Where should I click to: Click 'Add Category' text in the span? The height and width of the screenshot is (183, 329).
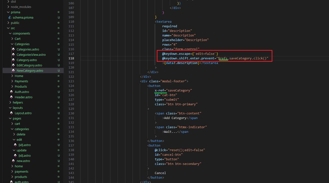175,118
